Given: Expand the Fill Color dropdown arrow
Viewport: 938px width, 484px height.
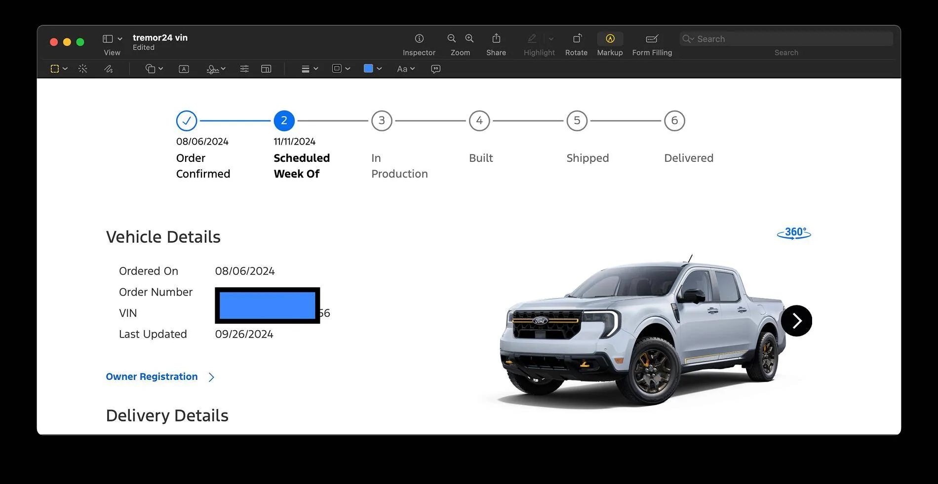Looking at the screenshot, I should point(379,69).
